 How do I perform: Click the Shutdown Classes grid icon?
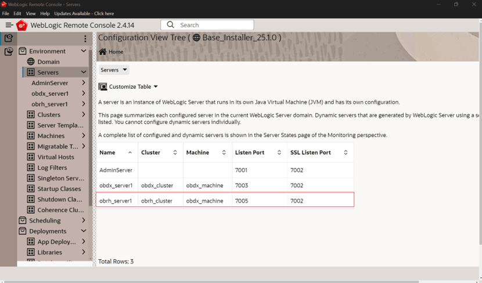point(31,199)
